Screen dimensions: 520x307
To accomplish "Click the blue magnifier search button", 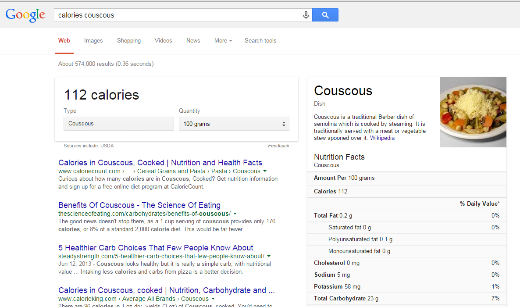I will (x=325, y=15).
